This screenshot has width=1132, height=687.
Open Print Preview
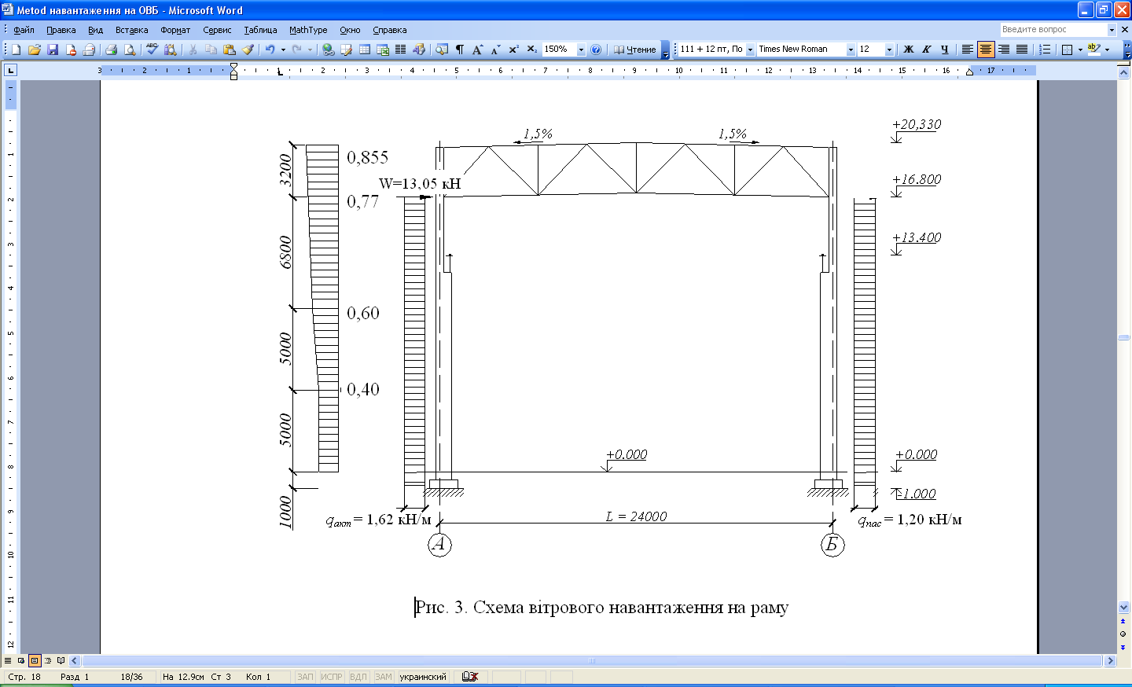pyautogui.click(x=130, y=50)
